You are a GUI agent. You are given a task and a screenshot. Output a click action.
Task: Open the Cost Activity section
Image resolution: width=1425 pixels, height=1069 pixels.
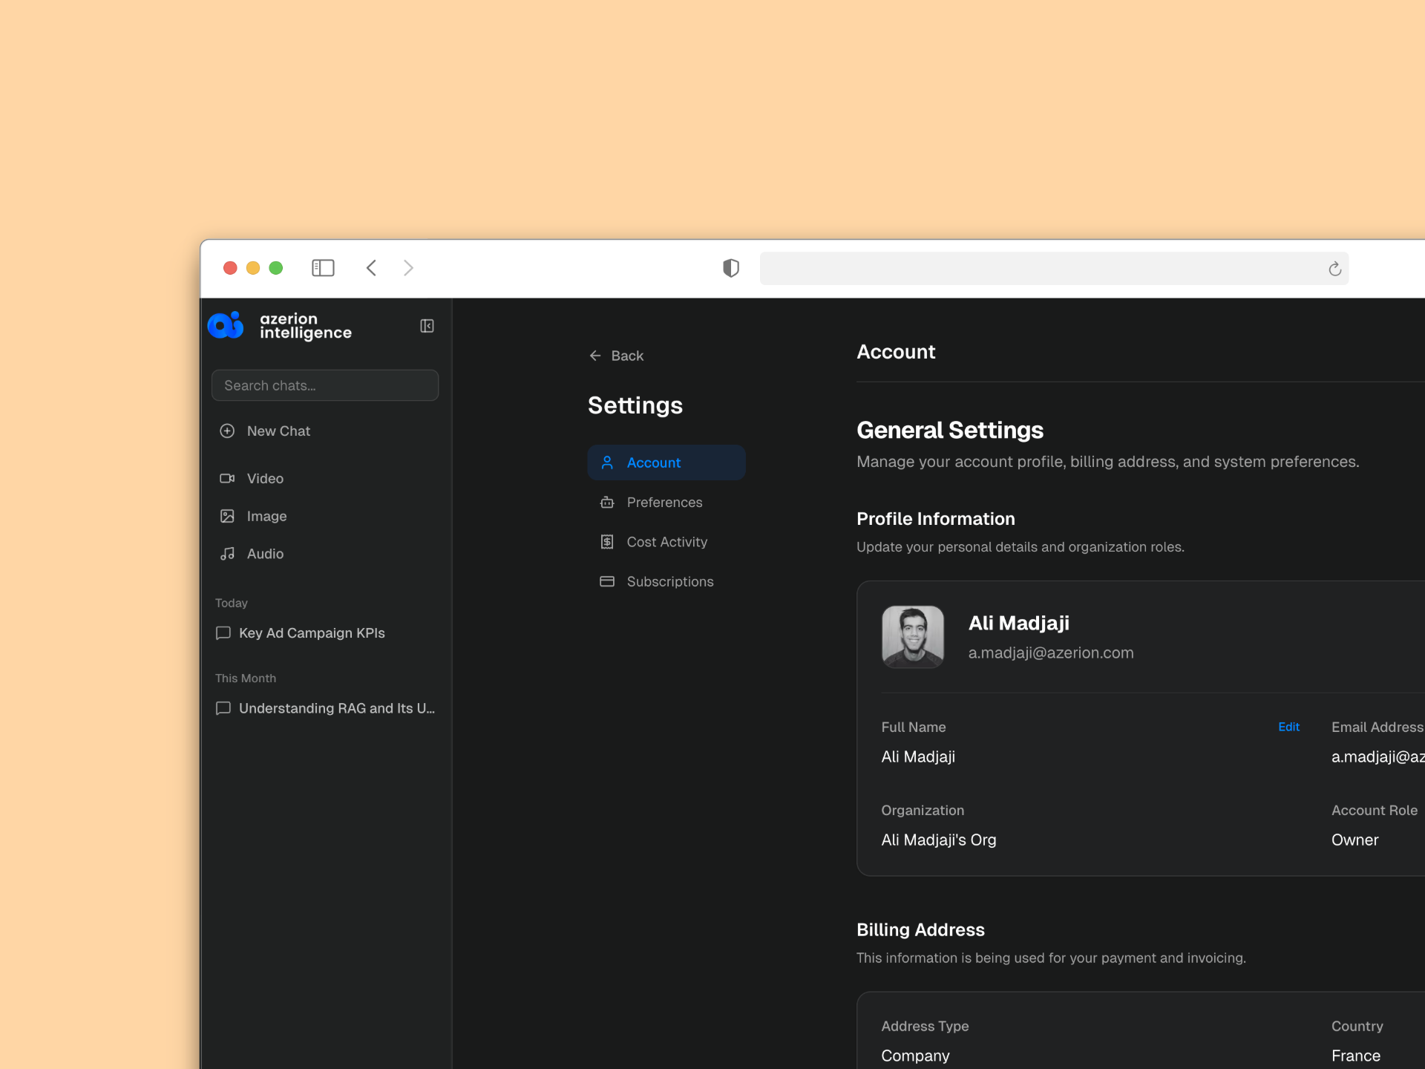pyautogui.click(x=666, y=542)
